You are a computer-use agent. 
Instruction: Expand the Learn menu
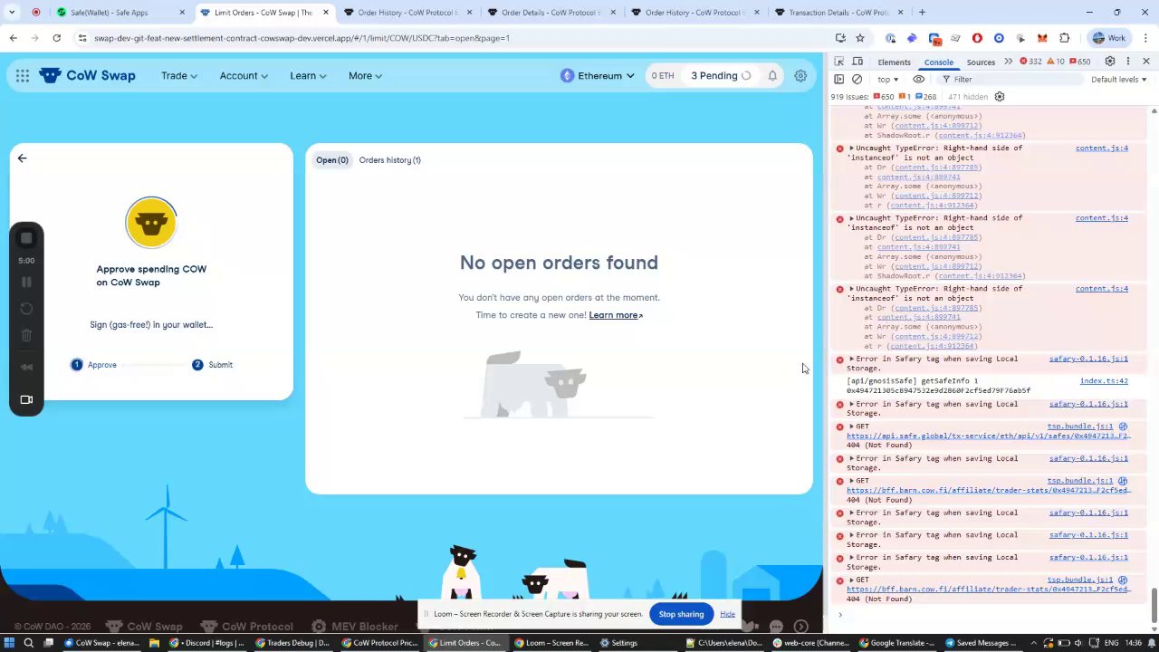pyautogui.click(x=308, y=76)
